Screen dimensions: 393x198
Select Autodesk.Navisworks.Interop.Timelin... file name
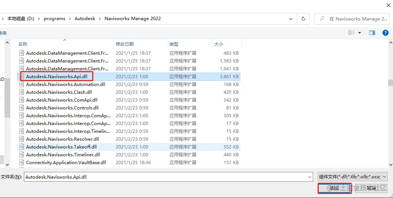click(68, 131)
